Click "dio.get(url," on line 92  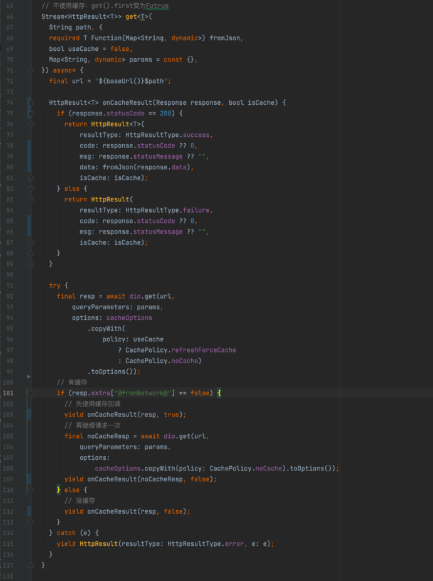[152, 296]
